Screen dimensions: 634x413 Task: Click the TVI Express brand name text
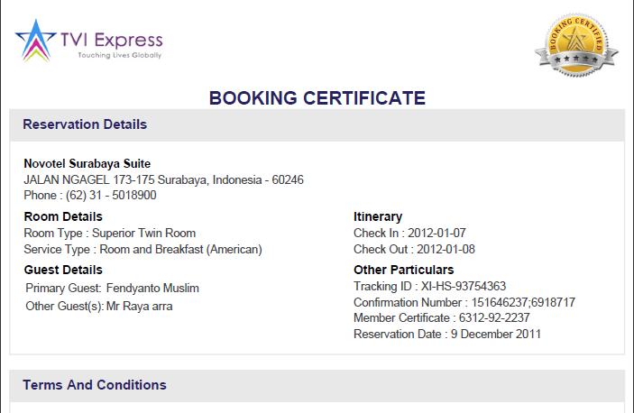pos(111,39)
